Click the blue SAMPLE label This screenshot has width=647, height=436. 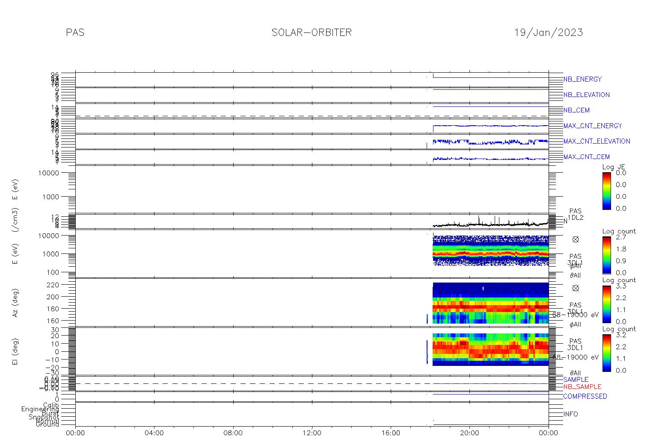click(576, 380)
